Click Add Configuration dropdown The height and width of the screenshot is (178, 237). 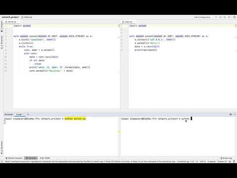point(202,17)
